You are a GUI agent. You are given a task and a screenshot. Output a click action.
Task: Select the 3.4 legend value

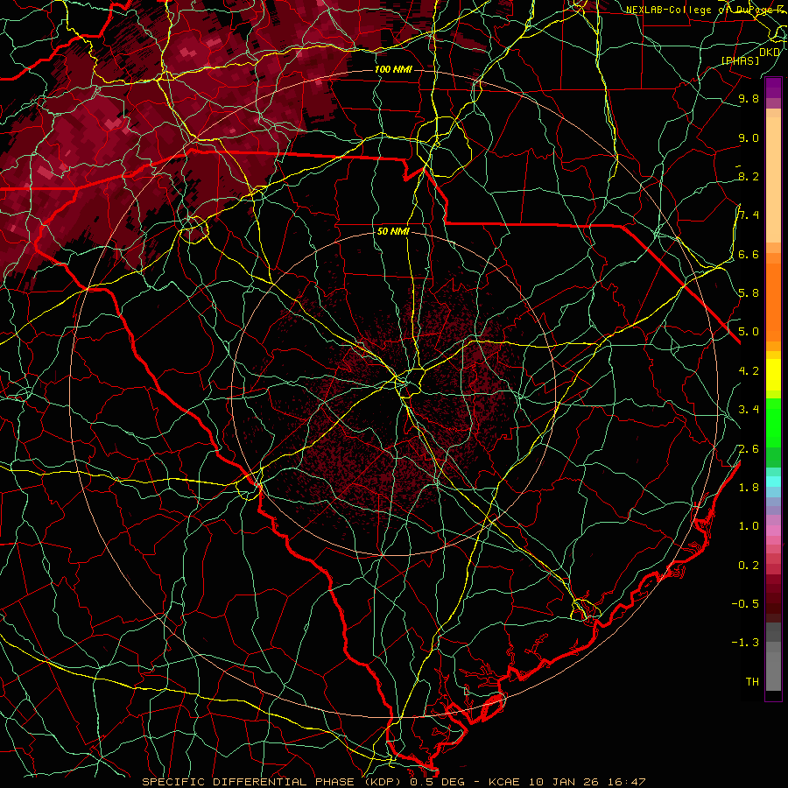749,410
